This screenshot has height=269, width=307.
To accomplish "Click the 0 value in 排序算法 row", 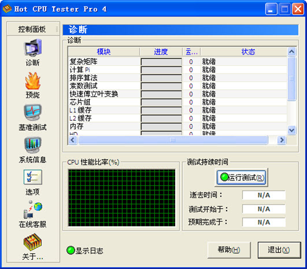I will pyautogui.click(x=191, y=78).
